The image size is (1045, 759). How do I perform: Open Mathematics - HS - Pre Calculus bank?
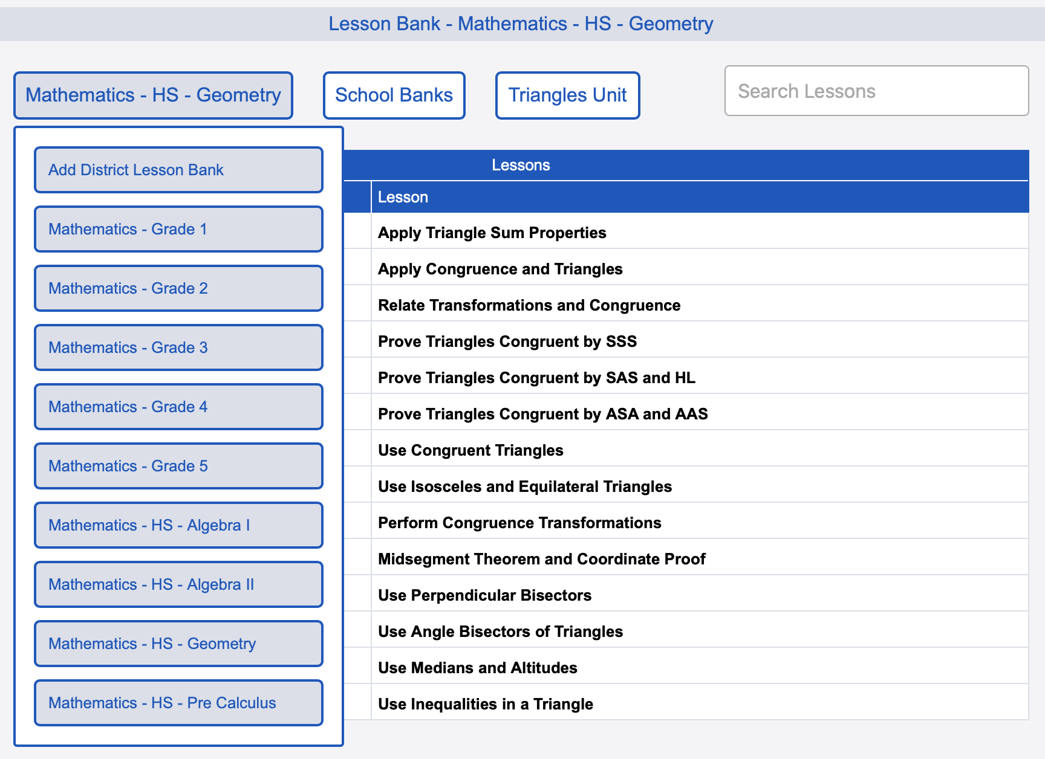[x=178, y=703]
